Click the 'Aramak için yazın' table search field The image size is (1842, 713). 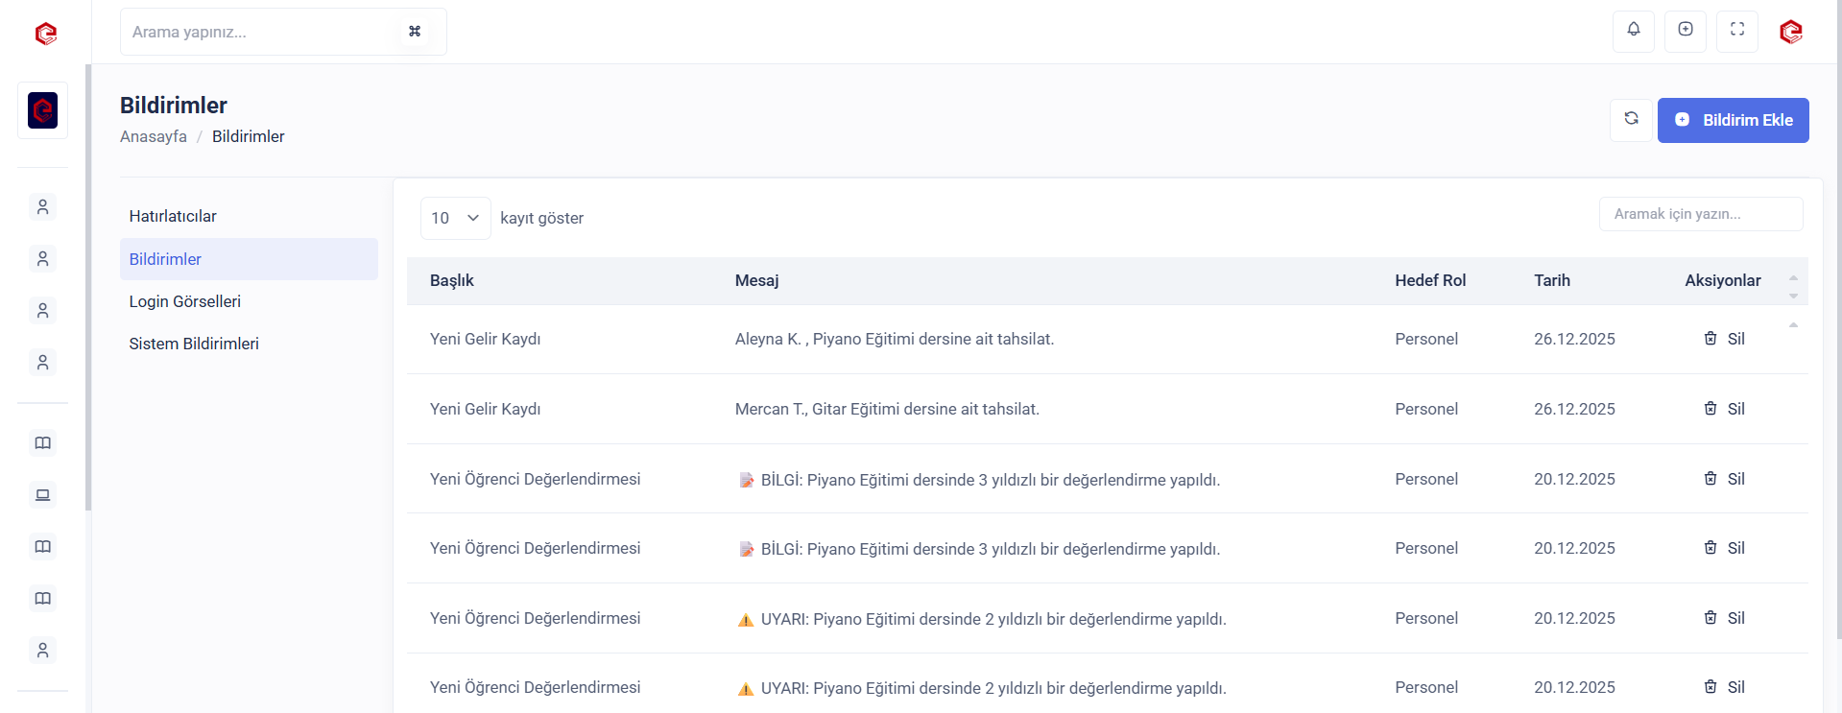click(x=1699, y=214)
